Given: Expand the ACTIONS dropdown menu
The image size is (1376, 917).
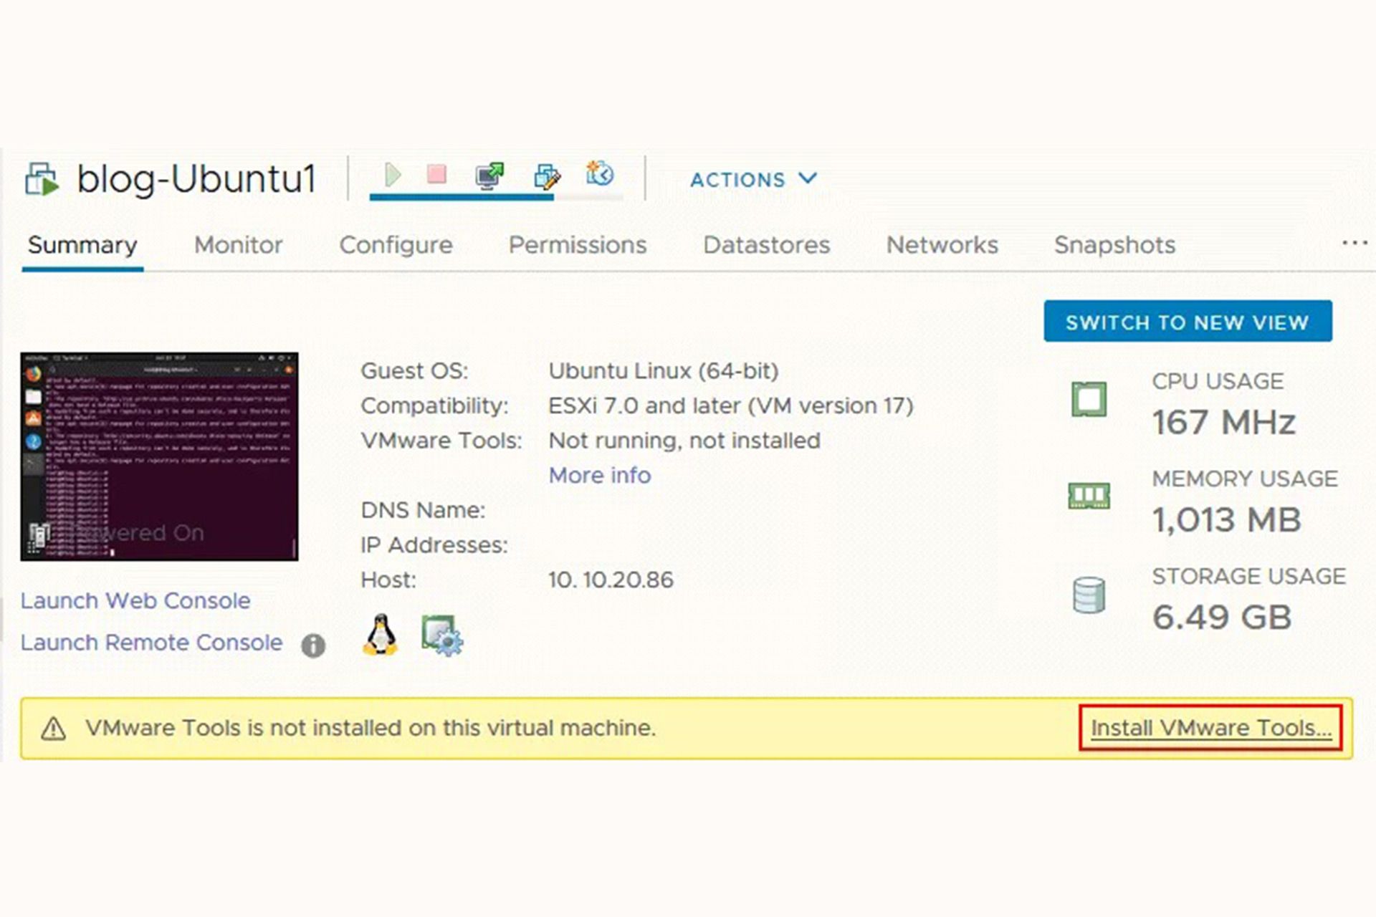Looking at the screenshot, I should tap(752, 179).
